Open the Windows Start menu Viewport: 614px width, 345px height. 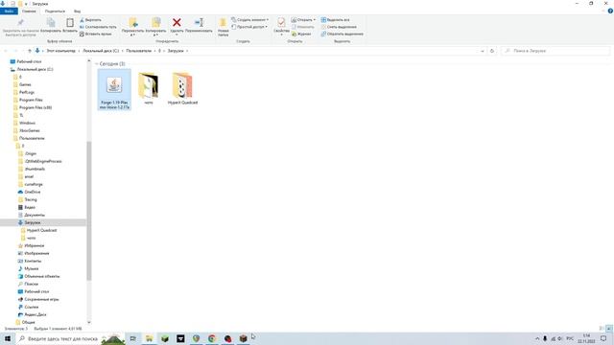click(x=8, y=338)
